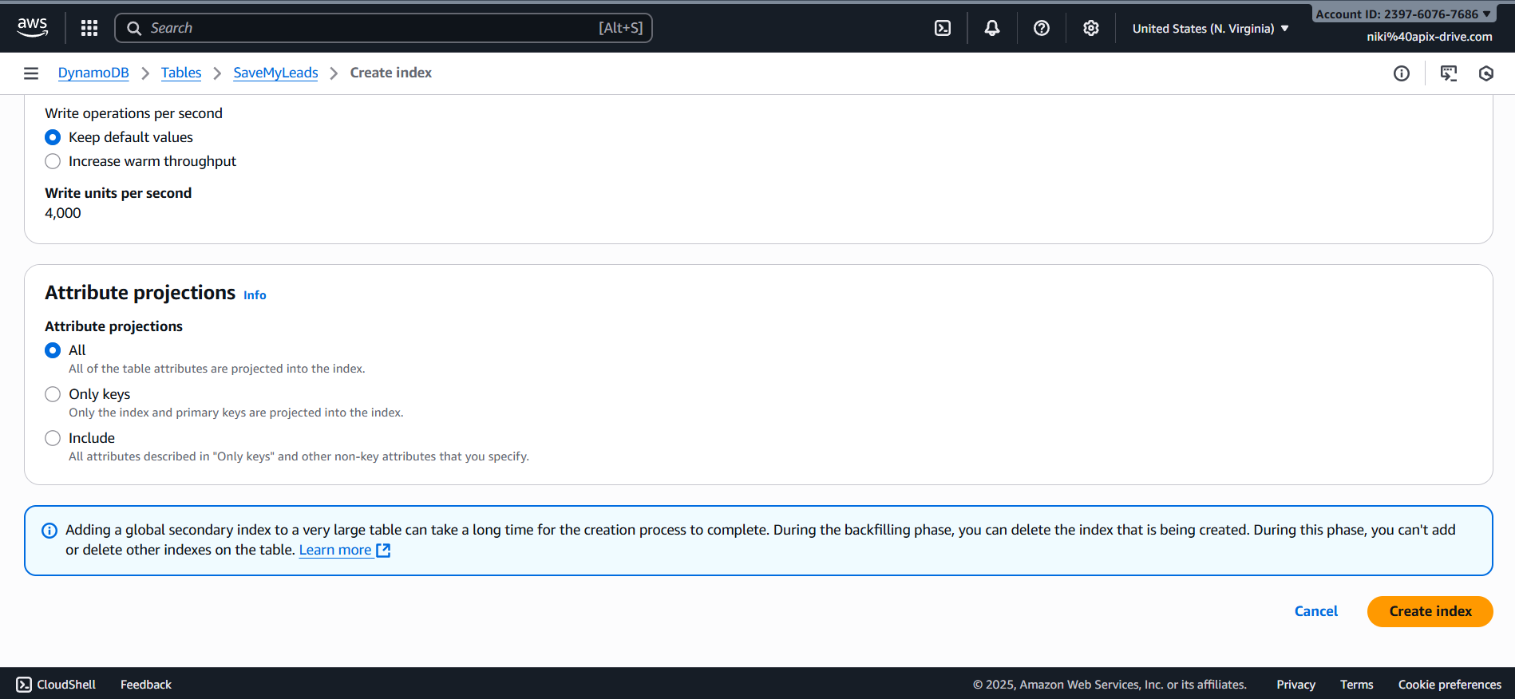Toggle the side navigation hamburger menu
This screenshot has height=699, width=1515.
[x=31, y=73]
